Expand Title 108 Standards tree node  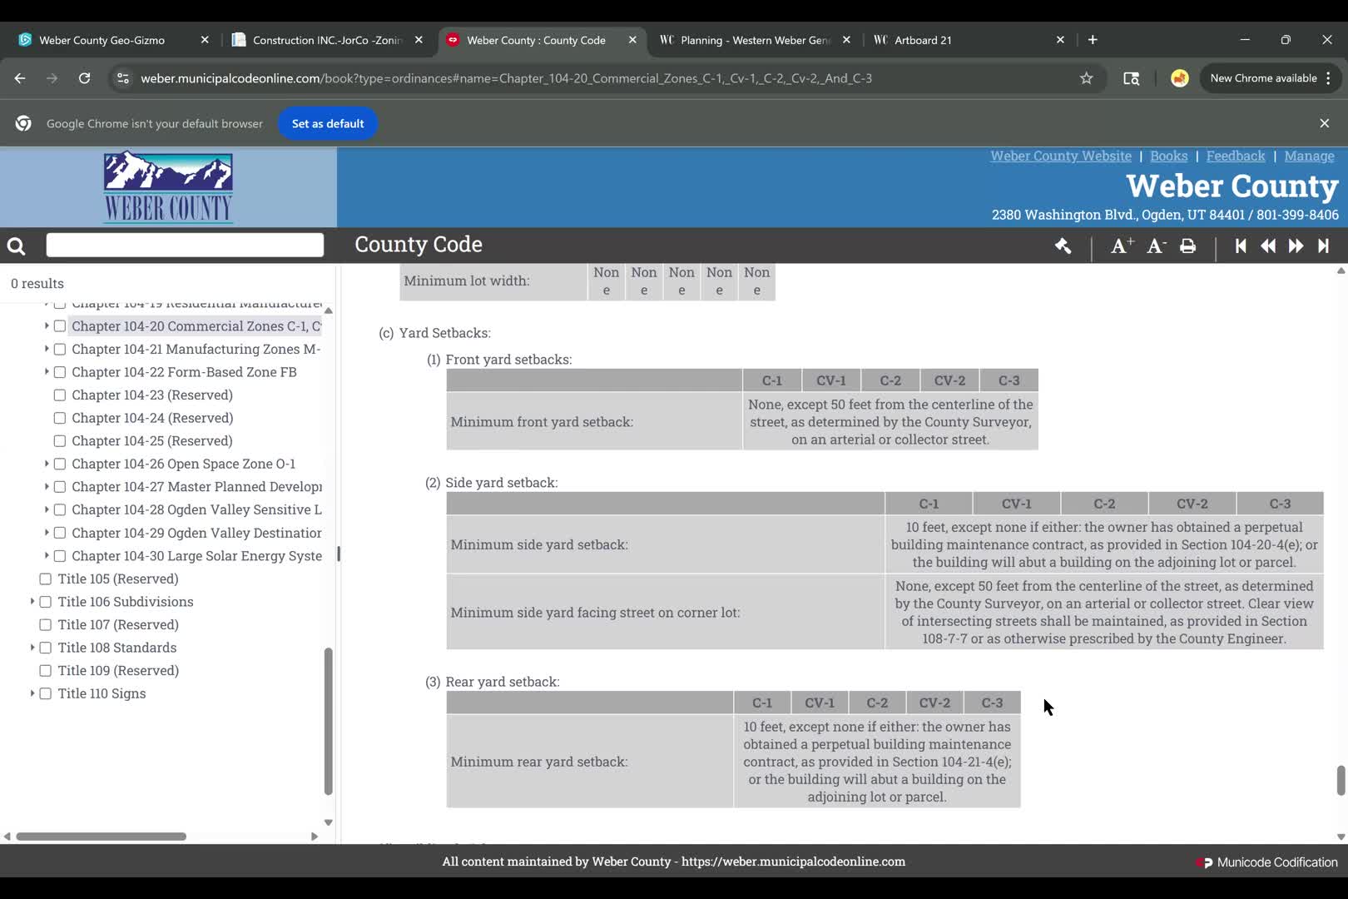point(32,648)
